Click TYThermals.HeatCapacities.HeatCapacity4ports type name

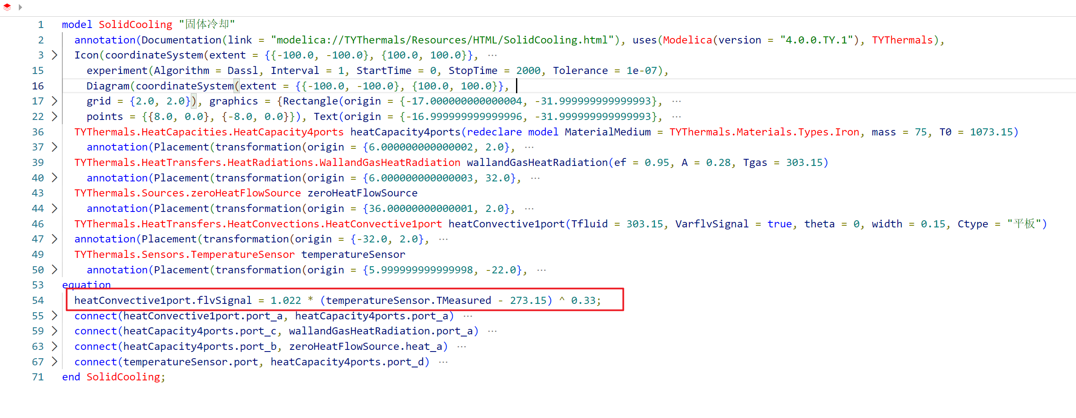click(x=209, y=132)
